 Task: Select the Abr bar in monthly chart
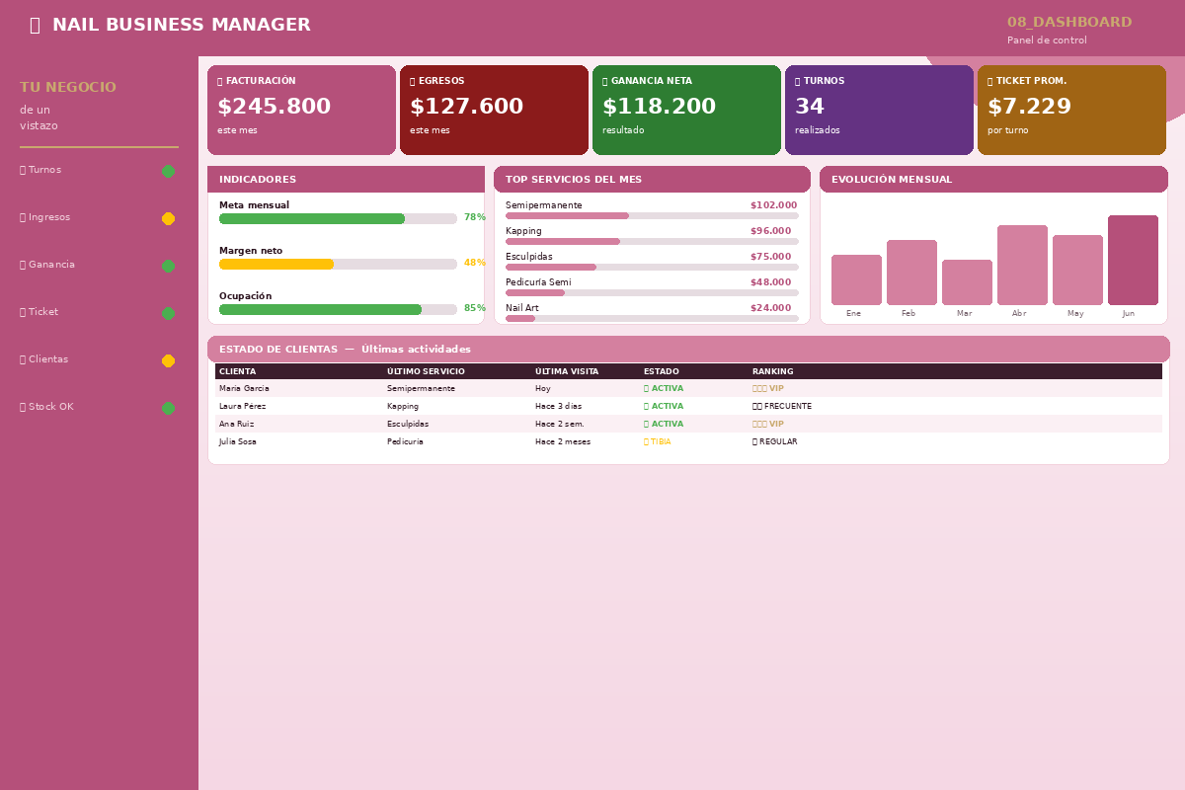(x=1022, y=265)
